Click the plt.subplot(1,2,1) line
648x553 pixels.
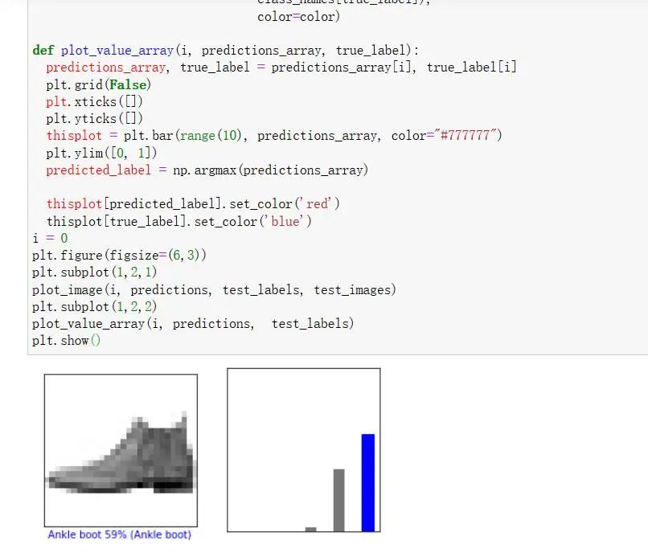[x=95, y=272]
